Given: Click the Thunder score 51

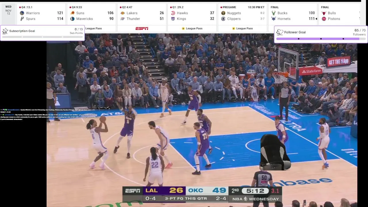Looking at the screenshot, I should (162, 19).
